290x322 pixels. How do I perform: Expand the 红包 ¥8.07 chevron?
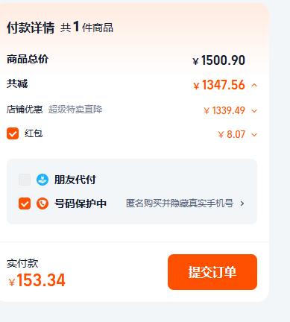coord(254,135)
